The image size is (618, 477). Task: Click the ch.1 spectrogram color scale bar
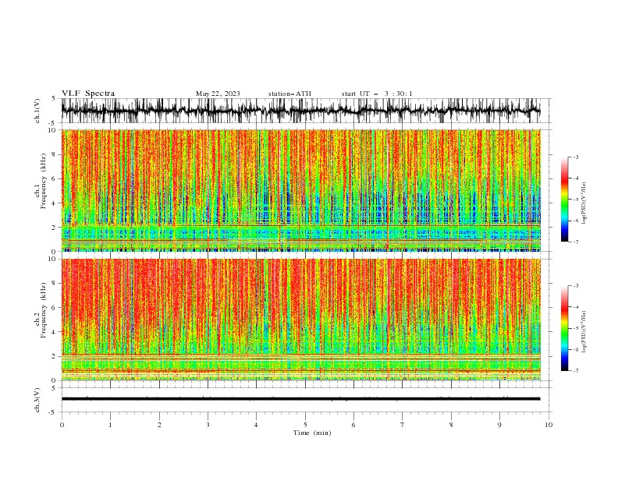(x=565, y=200)
